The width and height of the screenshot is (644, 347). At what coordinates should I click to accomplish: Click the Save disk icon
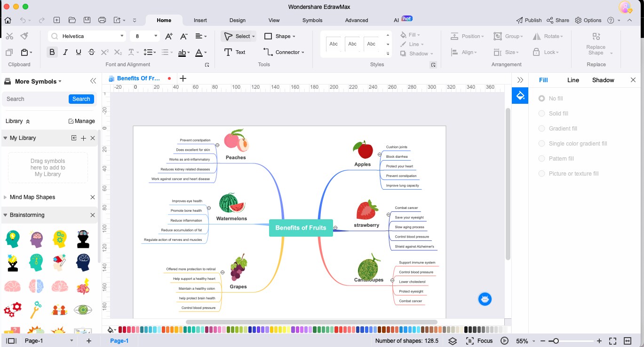(x=87, y=20)
